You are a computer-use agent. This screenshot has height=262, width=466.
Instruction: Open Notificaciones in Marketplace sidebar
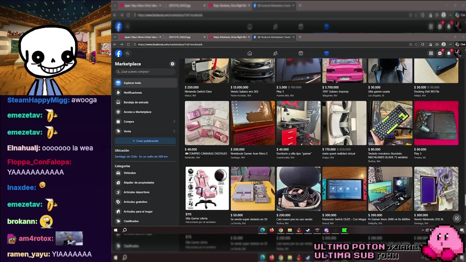(146, 92)
